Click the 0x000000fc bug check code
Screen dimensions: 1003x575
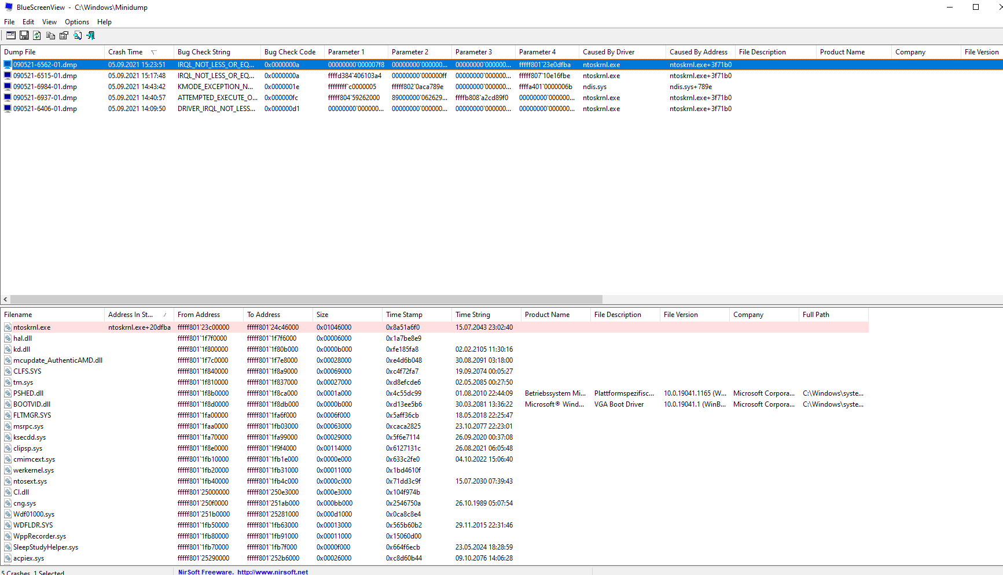click(281, 98)
